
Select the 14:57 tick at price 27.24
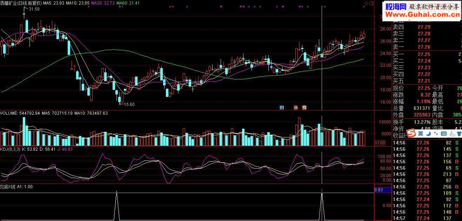427,218
